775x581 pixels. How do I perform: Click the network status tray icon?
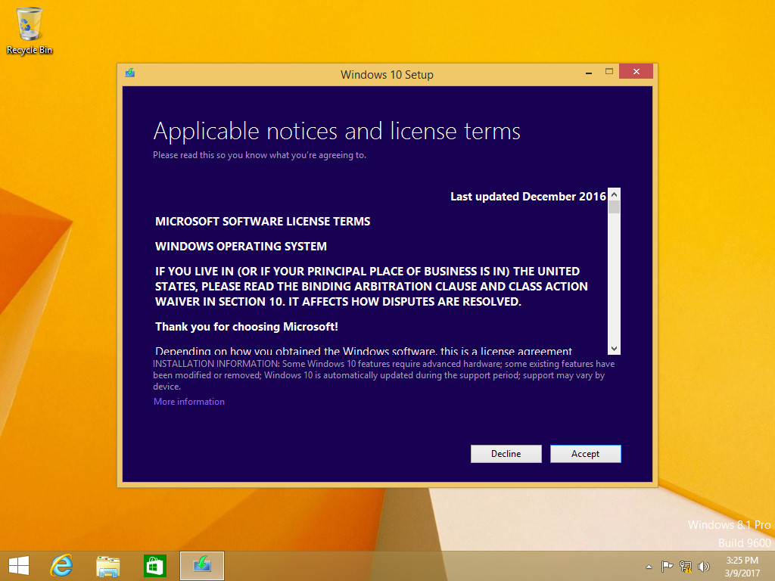coord(686,566)
